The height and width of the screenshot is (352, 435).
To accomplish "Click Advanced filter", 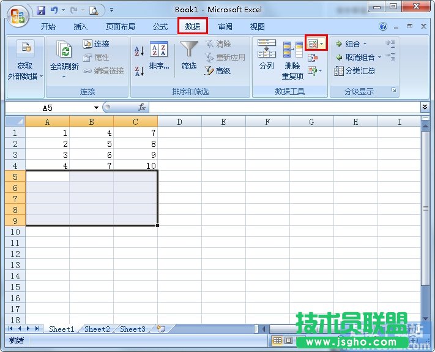I will (218, 71).
